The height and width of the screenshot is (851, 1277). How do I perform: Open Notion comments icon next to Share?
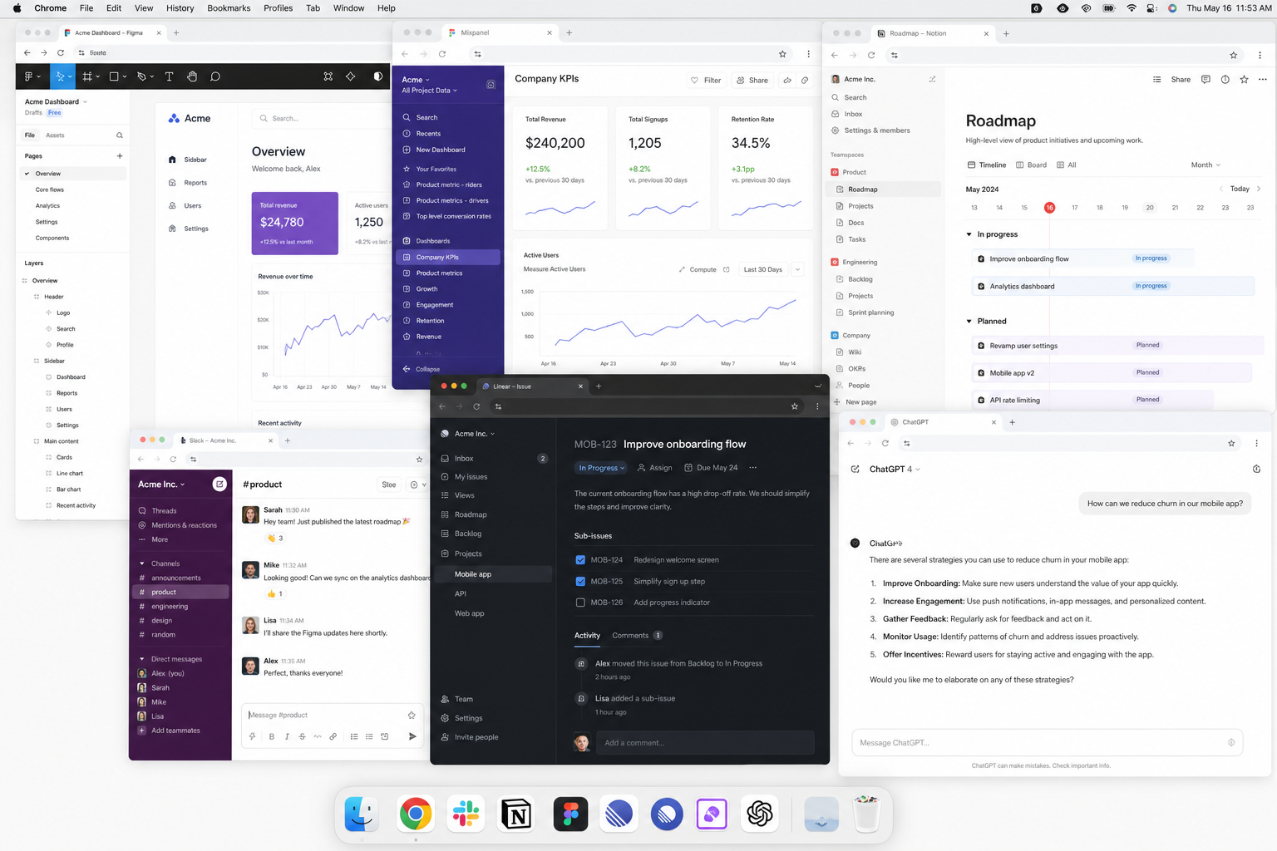pos(1206,80)
